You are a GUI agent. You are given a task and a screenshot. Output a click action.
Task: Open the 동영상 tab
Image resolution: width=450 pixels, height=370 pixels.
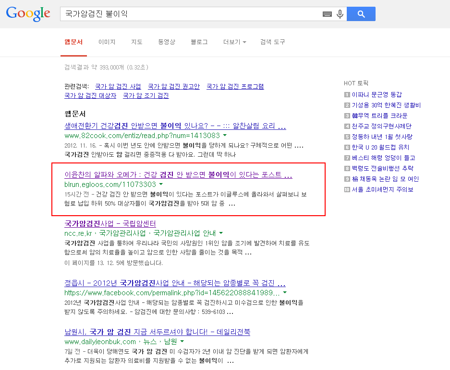(167, 42)
